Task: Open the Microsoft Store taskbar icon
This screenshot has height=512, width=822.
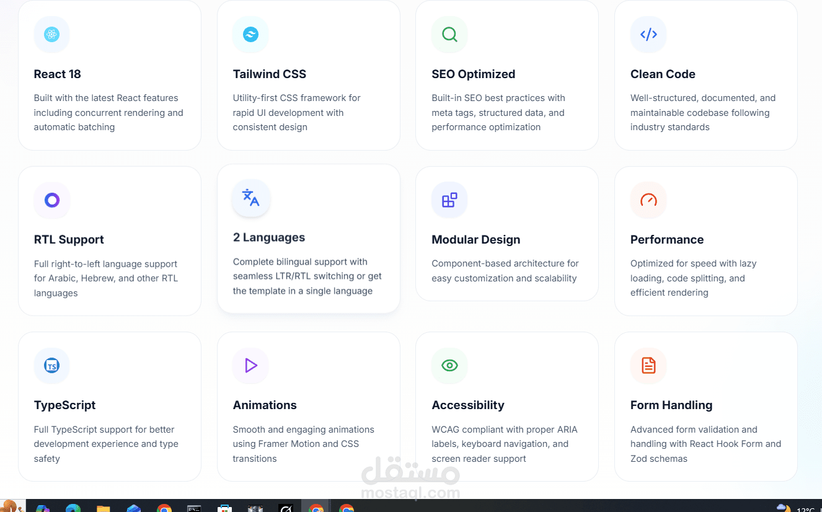Action: [224, 509]
